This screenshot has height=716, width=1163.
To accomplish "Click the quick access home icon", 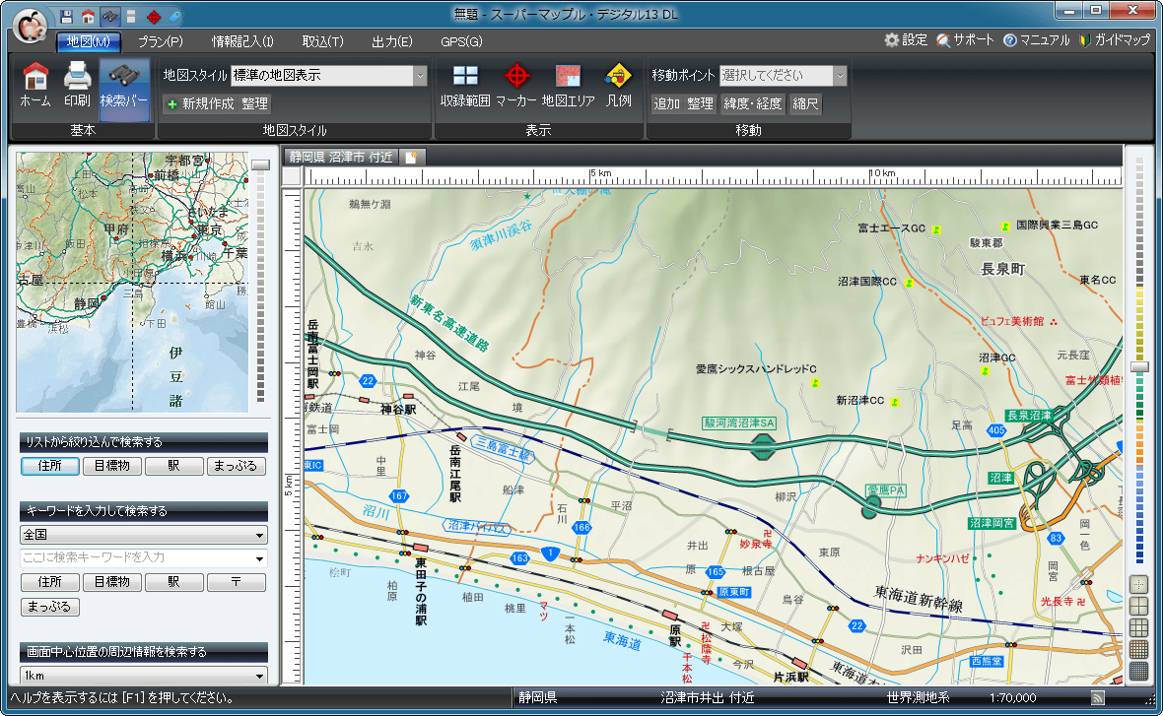I will pyautogui.click(x=88, y=17).
